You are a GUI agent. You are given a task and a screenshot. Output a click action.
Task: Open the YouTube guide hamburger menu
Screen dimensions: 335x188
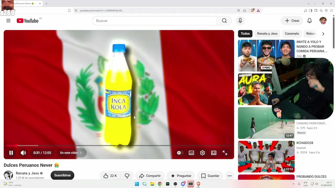(x=8, y=21)
